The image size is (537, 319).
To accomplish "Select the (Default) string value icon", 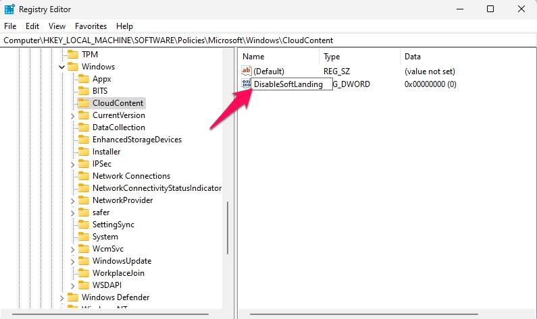I will 247,71.
